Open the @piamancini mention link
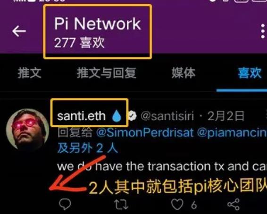This screenshot has width=267, height=214. tap(232, 132)
